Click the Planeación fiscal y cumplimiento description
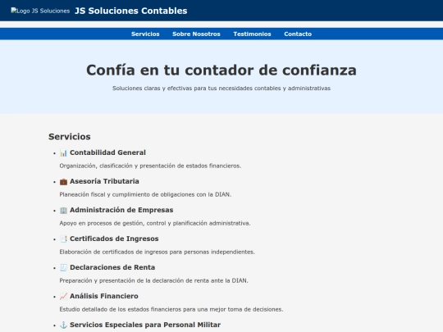443x332 pixels. point(145,194)
